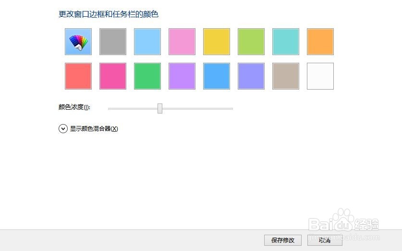Choose the periwinkle lavender color swatch

click(x=251, y=76)
